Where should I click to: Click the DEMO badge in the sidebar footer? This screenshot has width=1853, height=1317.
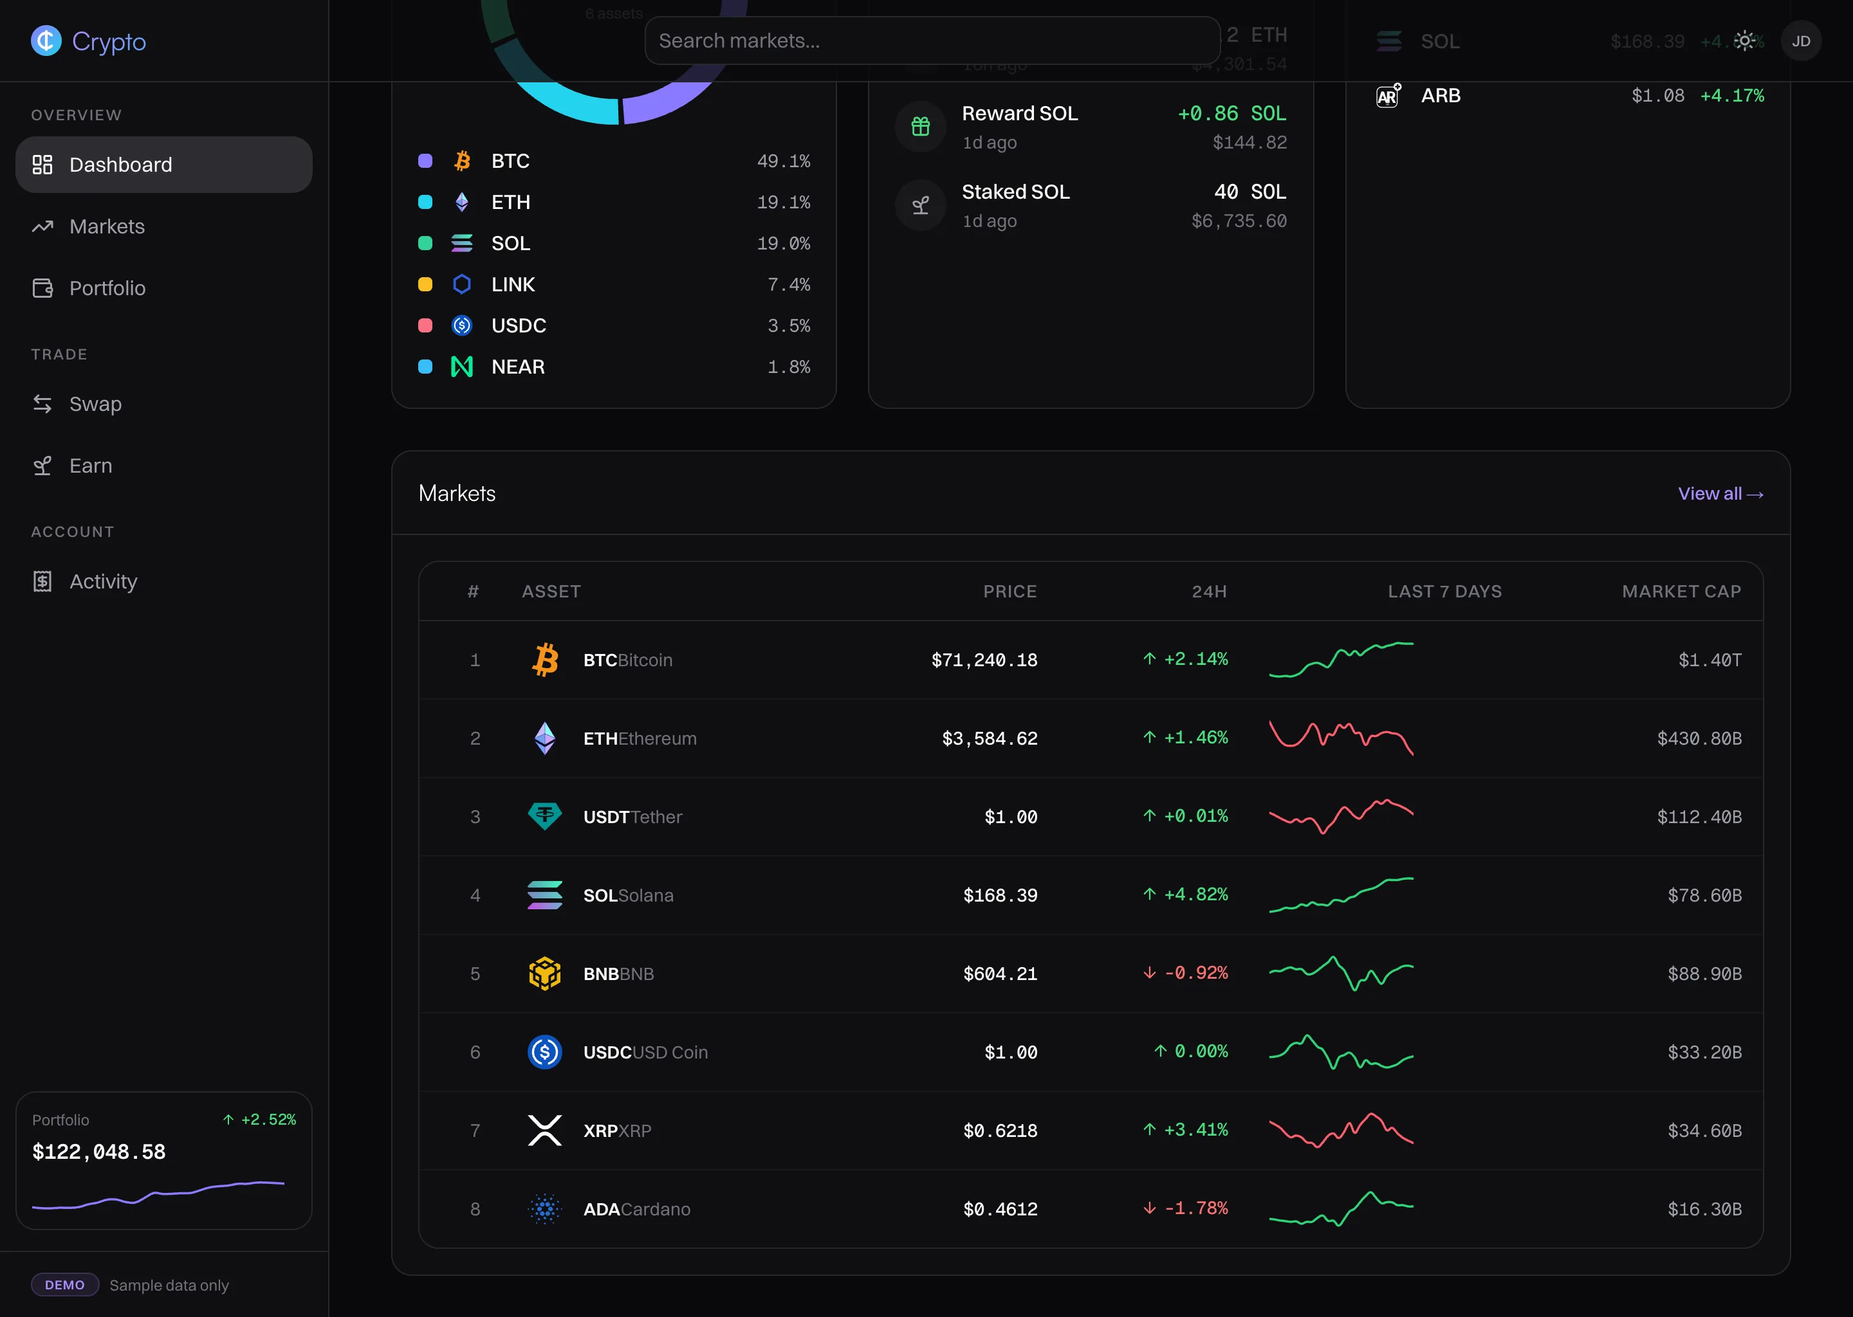point(65,1285)
